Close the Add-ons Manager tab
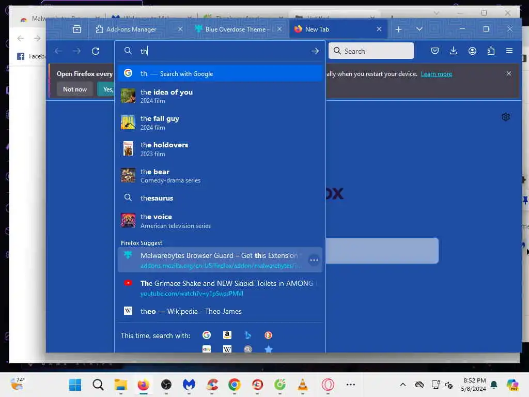This screenshot has height=397, width=529. 180,29
